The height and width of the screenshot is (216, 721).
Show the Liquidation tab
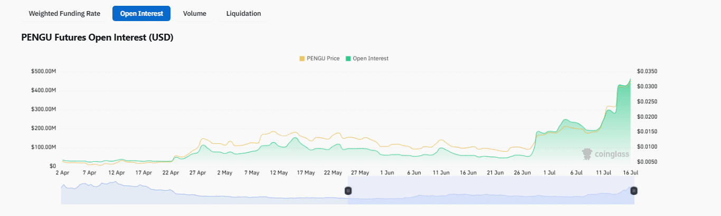244,14
